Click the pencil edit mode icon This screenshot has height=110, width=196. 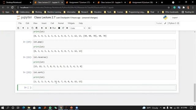tap(165, 23)
